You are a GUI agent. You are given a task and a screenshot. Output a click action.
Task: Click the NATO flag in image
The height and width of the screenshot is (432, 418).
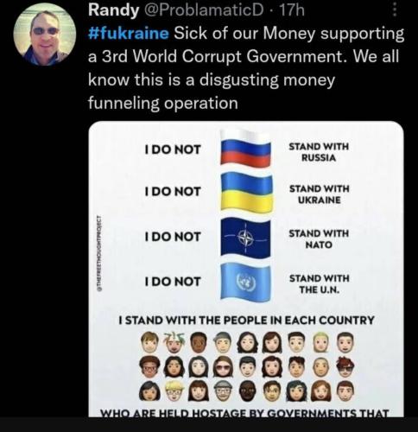pos(245,238)
